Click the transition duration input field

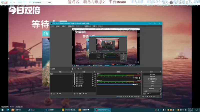(x=153, y=94)
